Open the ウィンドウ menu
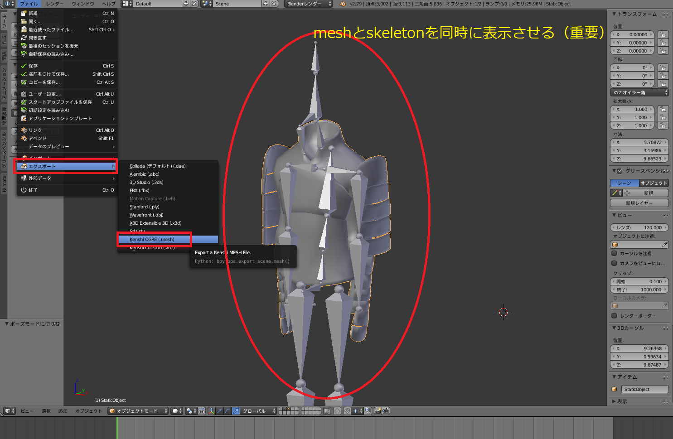Image resolution: width=673 pixels, height=439 pixels. 83,4
